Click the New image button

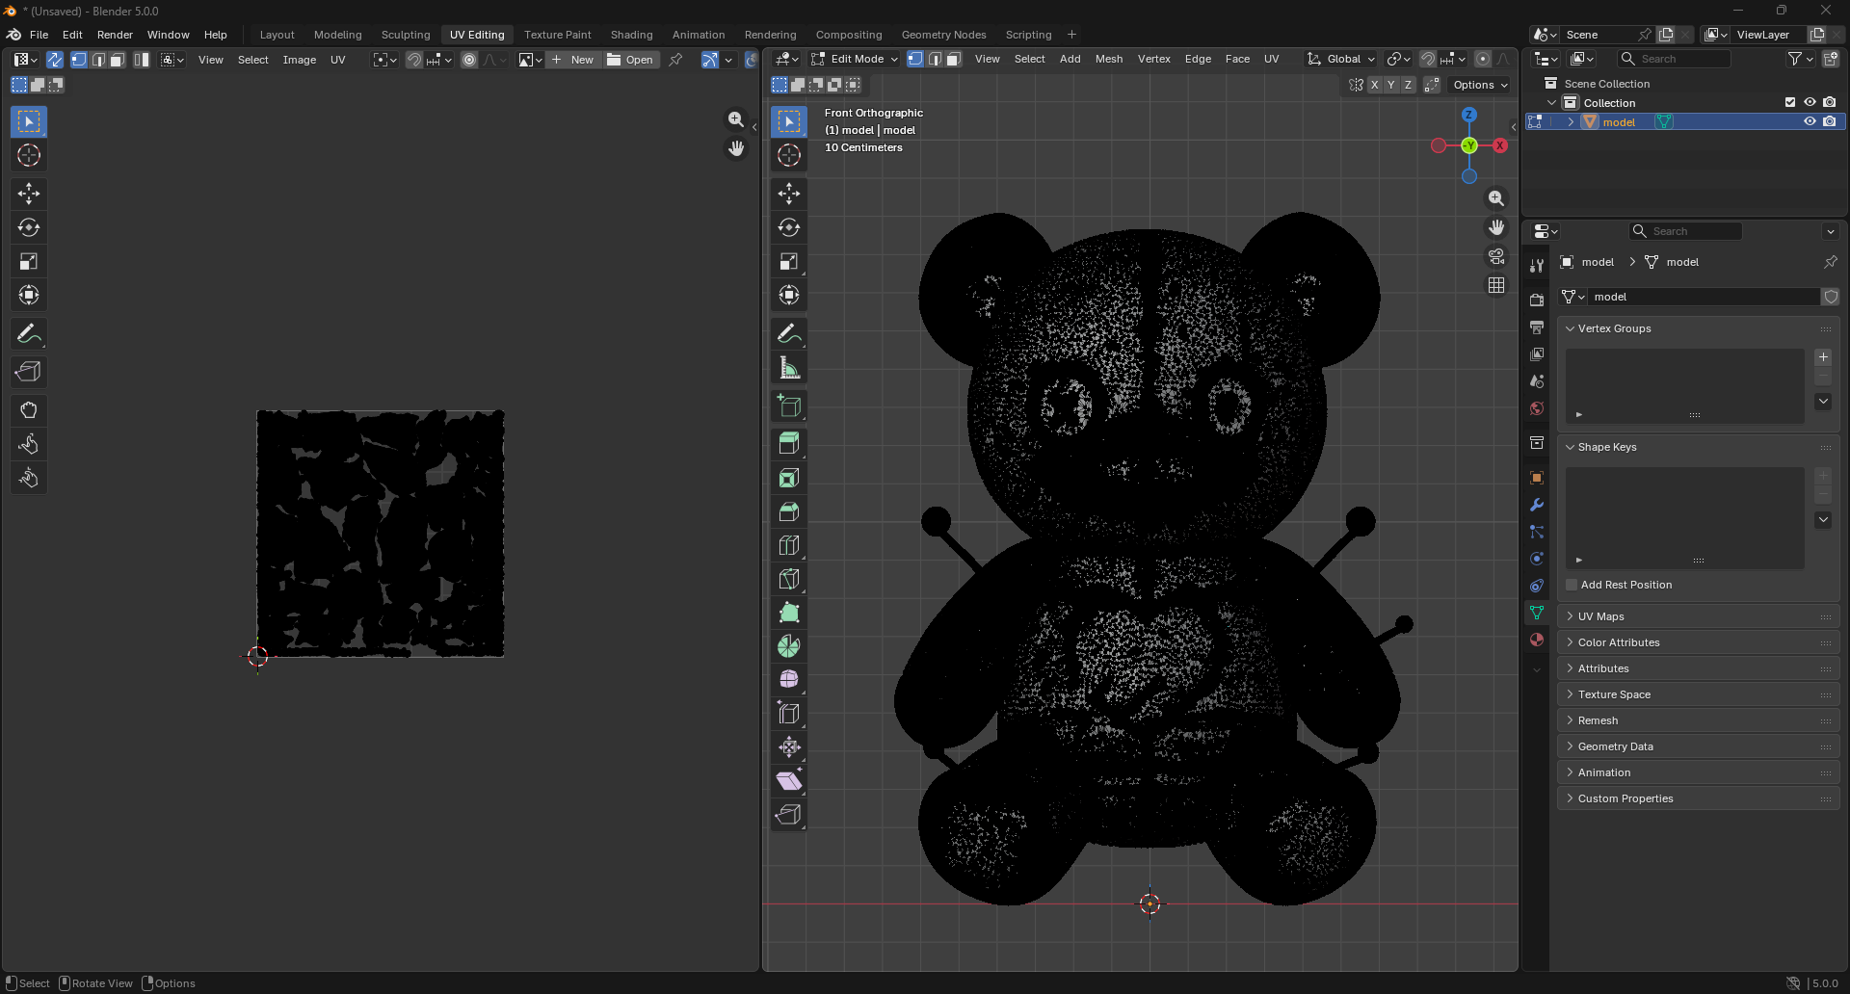tap(573, 60)
